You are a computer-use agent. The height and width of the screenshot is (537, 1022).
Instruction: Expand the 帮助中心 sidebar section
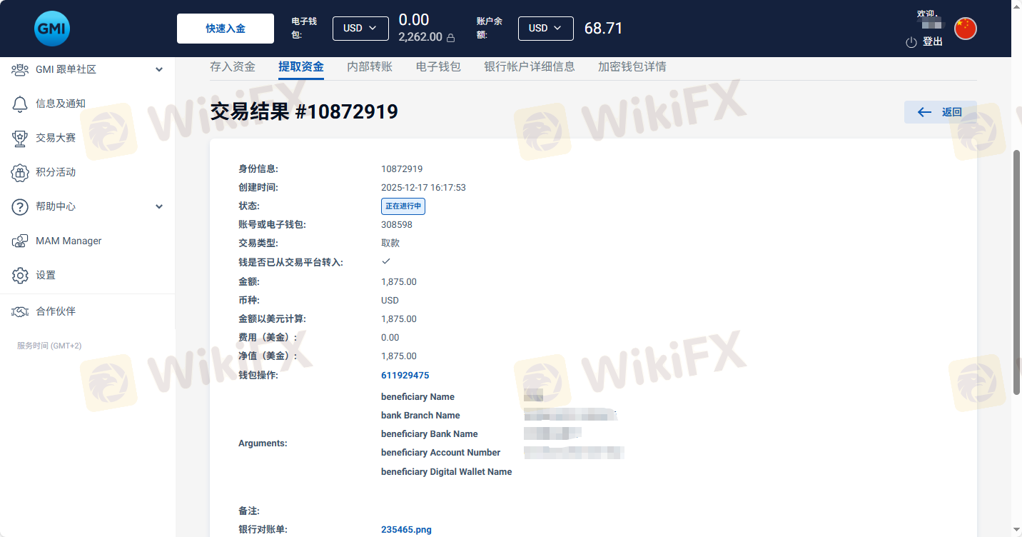159,206
